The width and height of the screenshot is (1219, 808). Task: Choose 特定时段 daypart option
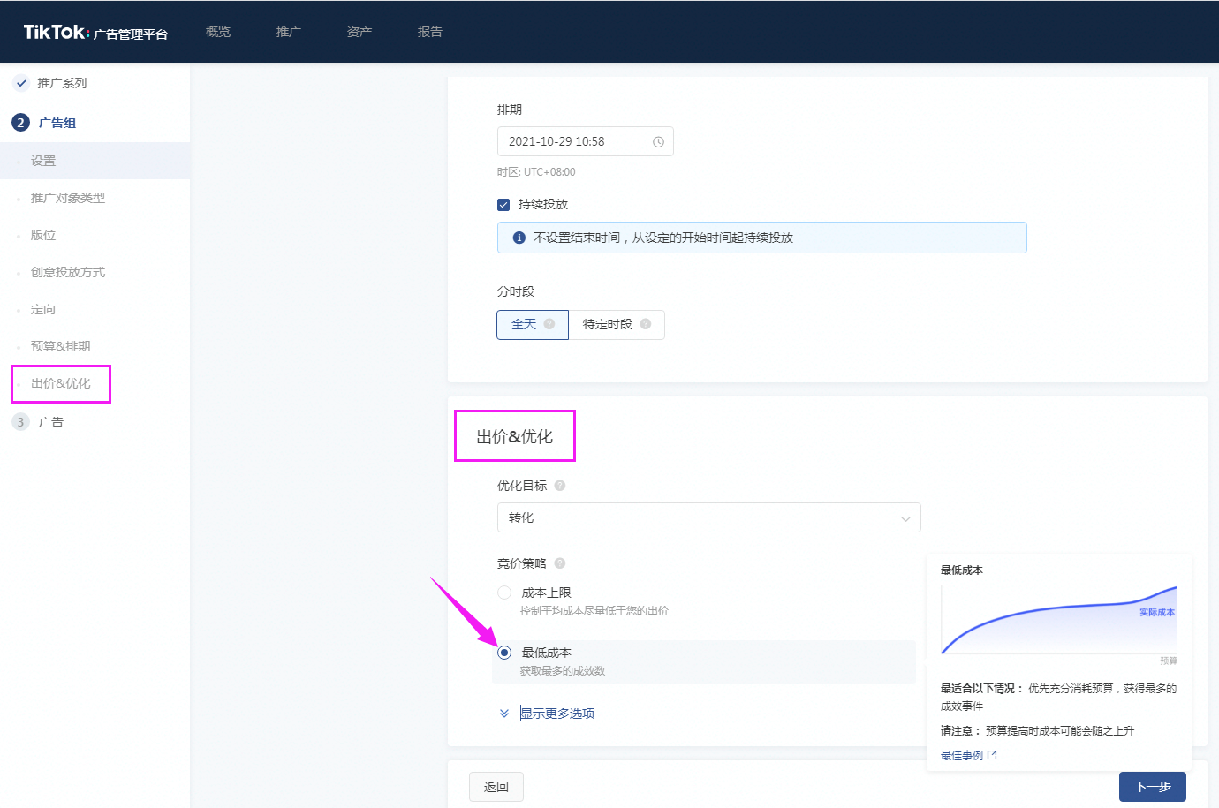coord(617,325)
